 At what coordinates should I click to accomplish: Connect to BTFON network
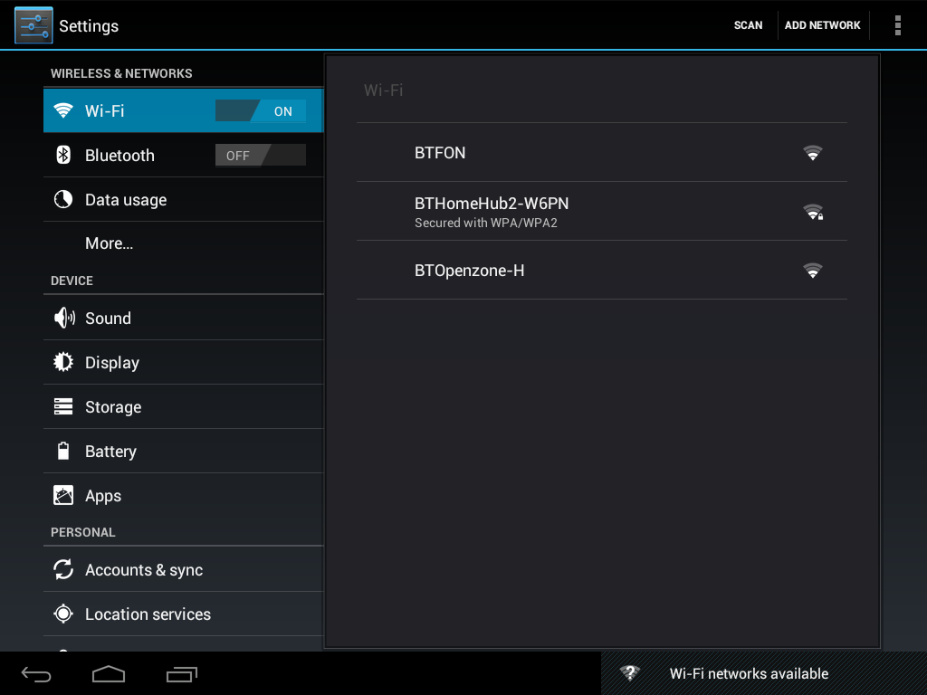coord(602,152)
